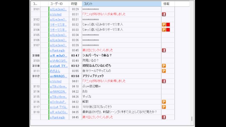Viewport: 226px width, 127px height.
Task: Open o:Visited link at 03:31
Action: [56, 14]
